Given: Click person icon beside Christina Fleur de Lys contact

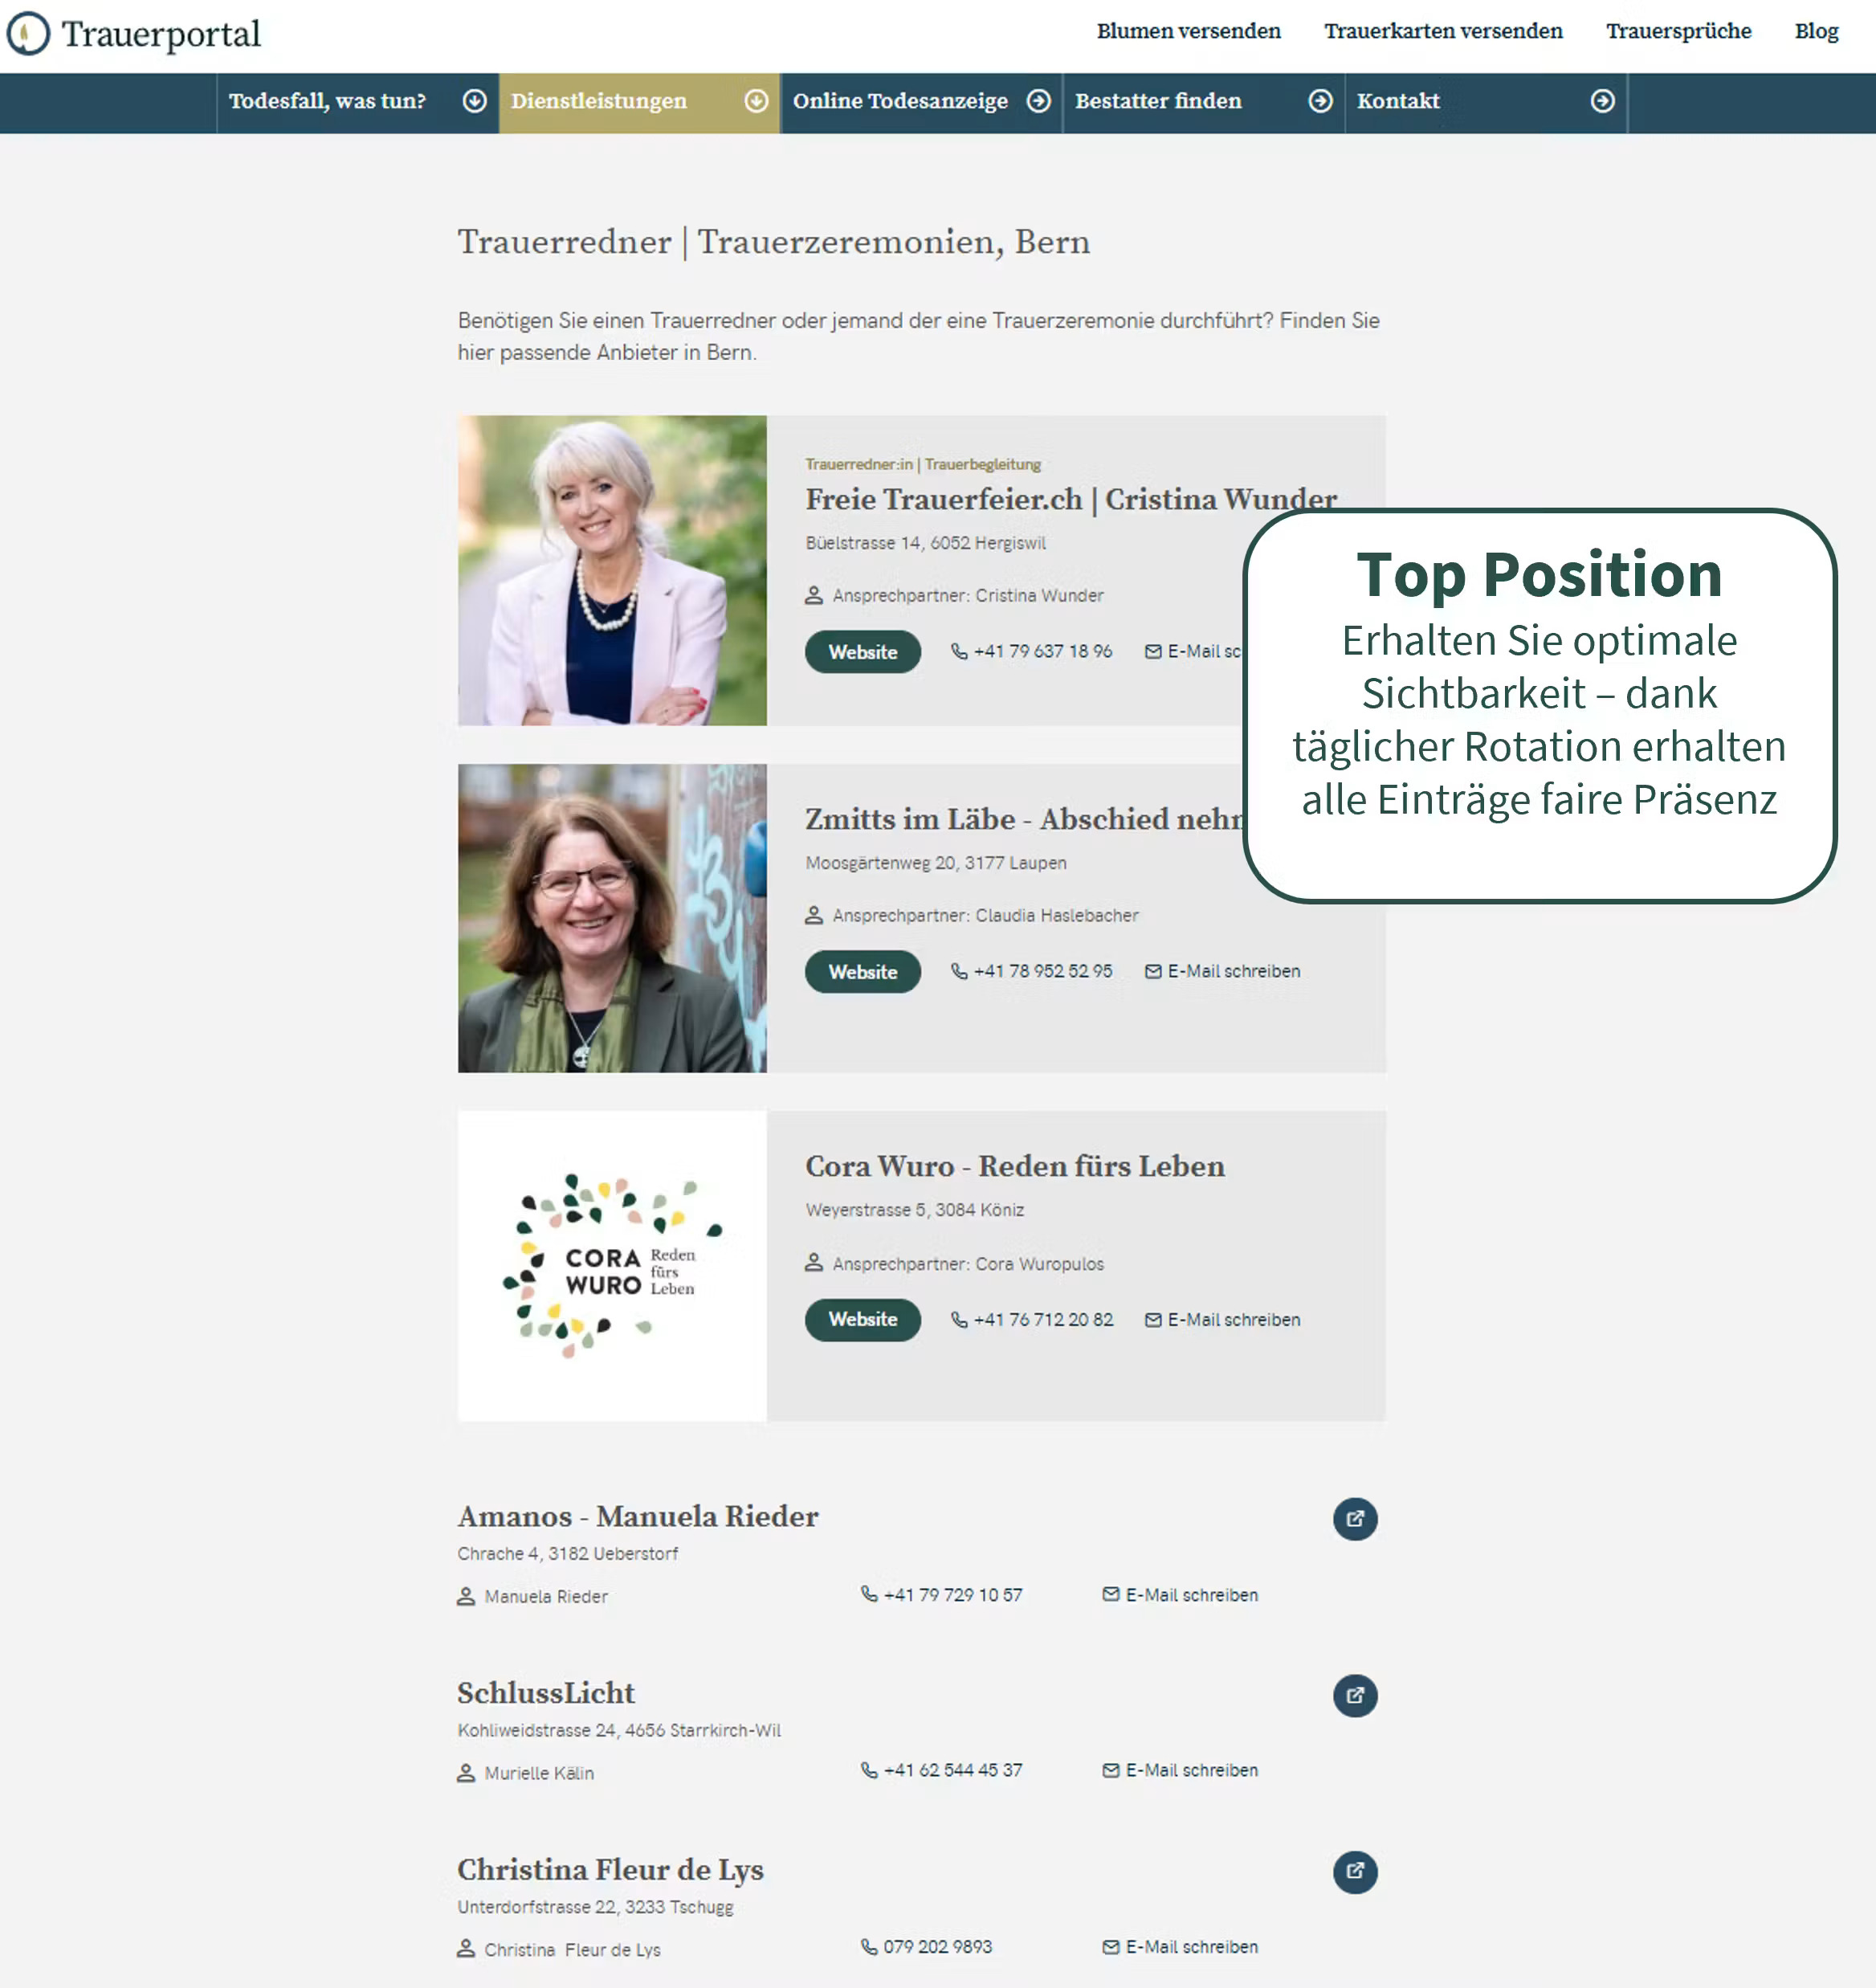Looking at the screenshot, I should point(466,1950).
